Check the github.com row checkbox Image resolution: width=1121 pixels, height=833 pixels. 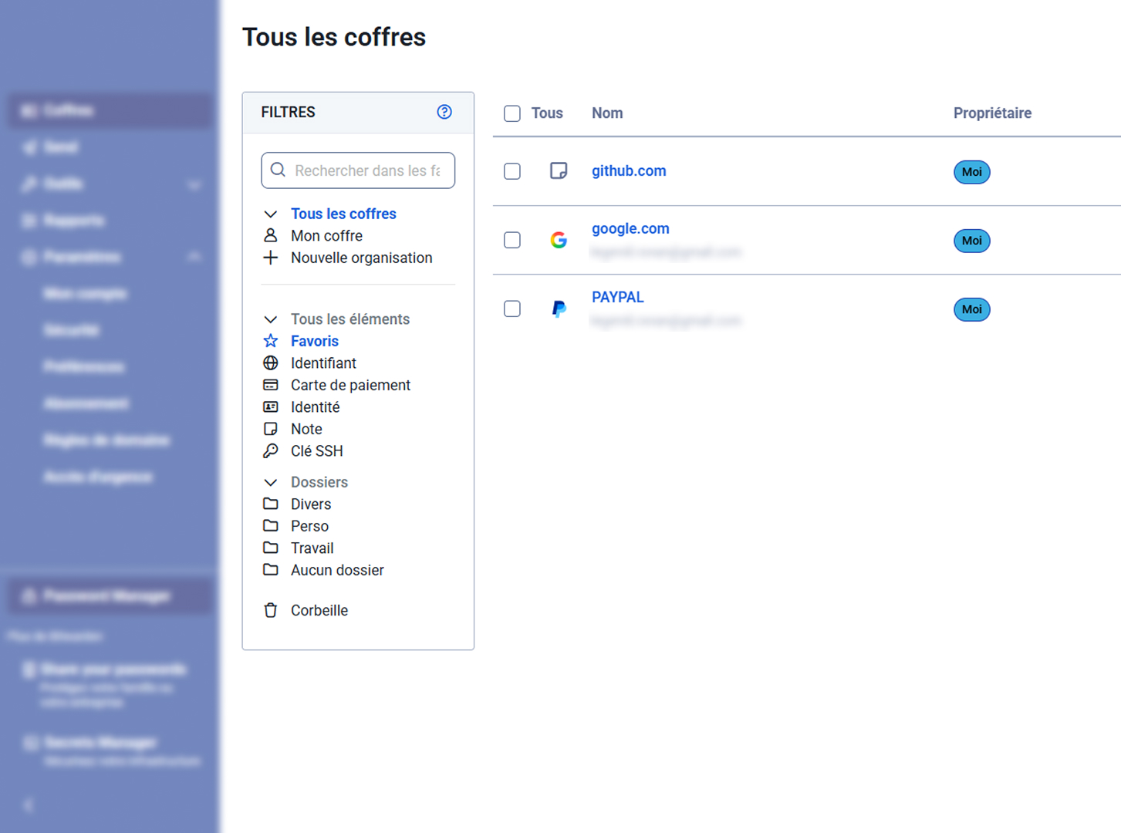coord(512,171)
